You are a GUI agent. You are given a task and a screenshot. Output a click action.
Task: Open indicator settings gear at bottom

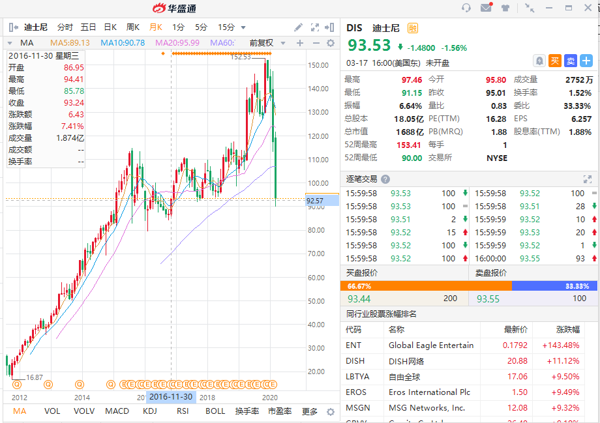click(x=331, y=411)
